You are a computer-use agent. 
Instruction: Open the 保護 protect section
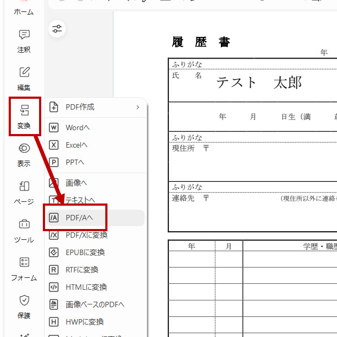[x=24, y=307]
